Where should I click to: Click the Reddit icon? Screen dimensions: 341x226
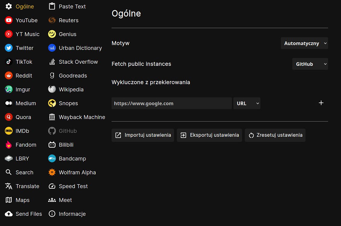[9, 76]
